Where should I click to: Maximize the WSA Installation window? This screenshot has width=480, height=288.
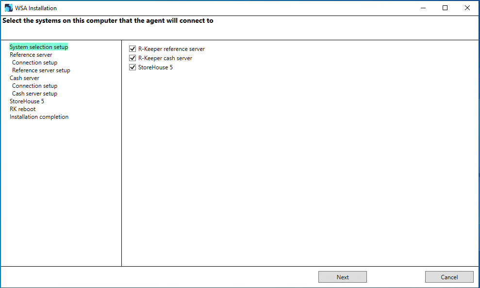445,8
